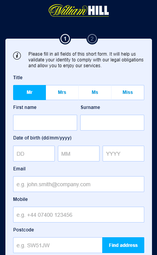Click the Find address button
This screenshot has height=255, width=157.
pyautogui.click(x=123, y=245)
